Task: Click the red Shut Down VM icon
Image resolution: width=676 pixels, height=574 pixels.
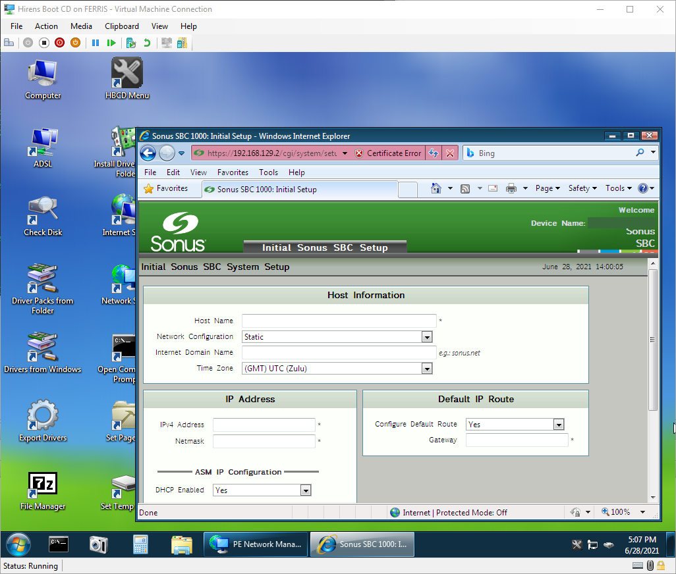Action: (x=59, y=43)
